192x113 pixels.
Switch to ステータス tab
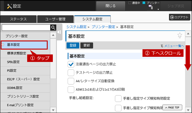(x=18, y=19)
